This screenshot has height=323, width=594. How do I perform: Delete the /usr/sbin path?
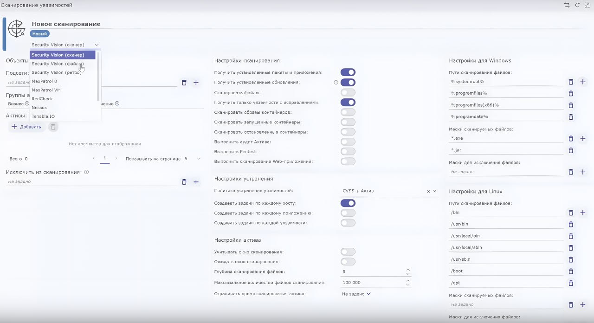click(571, 260)
